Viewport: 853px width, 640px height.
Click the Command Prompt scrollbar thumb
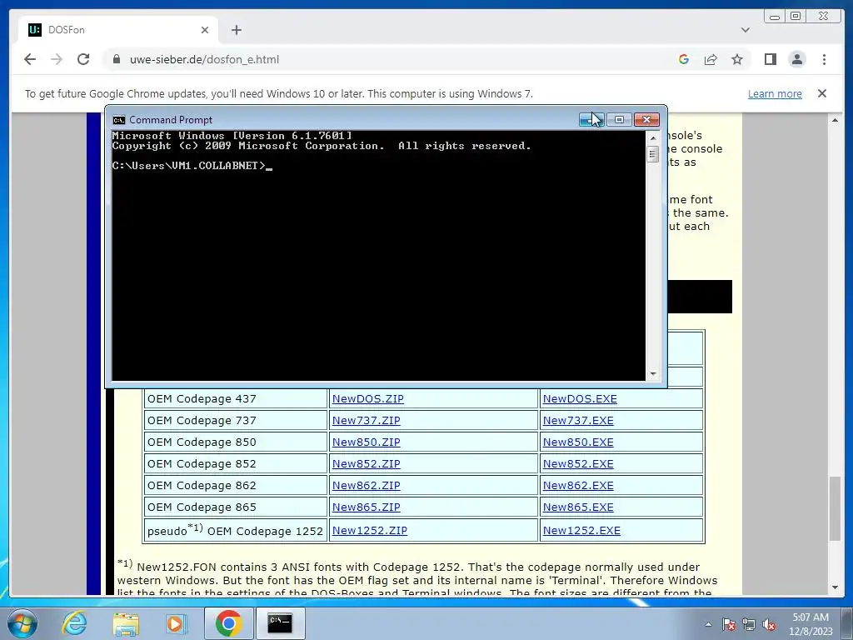click(x=653, y=154)
